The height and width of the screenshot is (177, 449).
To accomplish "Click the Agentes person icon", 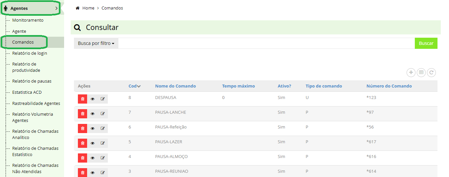I will (x=6, y=9).
